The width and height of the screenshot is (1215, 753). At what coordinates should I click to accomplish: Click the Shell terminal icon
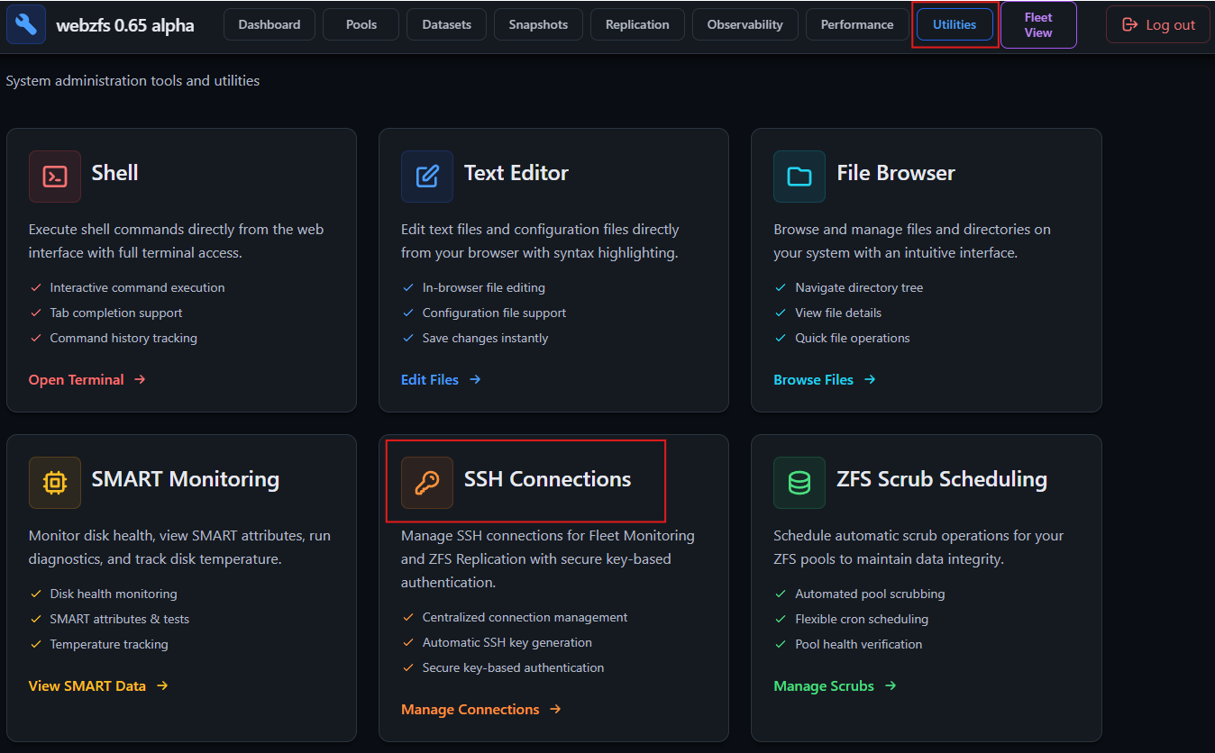pyautogui.click(x=55, y=177)
